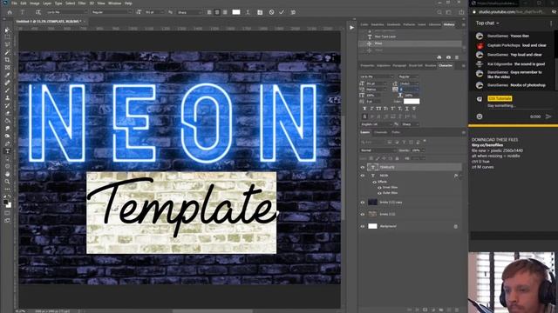Select right align text icon

(225, 12)
